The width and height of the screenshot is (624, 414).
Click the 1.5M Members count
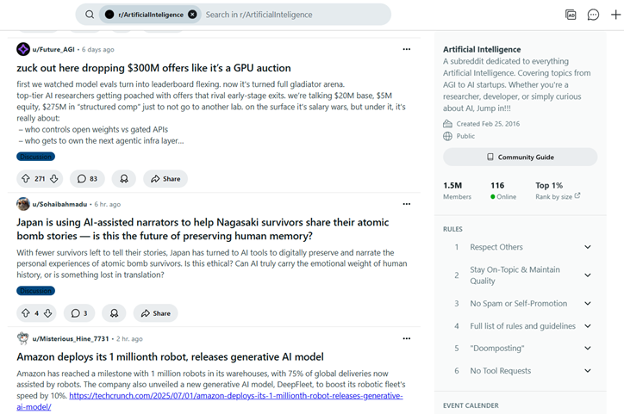457,191
